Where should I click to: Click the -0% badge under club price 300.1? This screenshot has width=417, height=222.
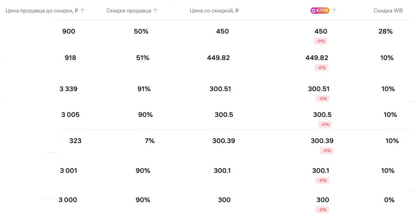322,180
